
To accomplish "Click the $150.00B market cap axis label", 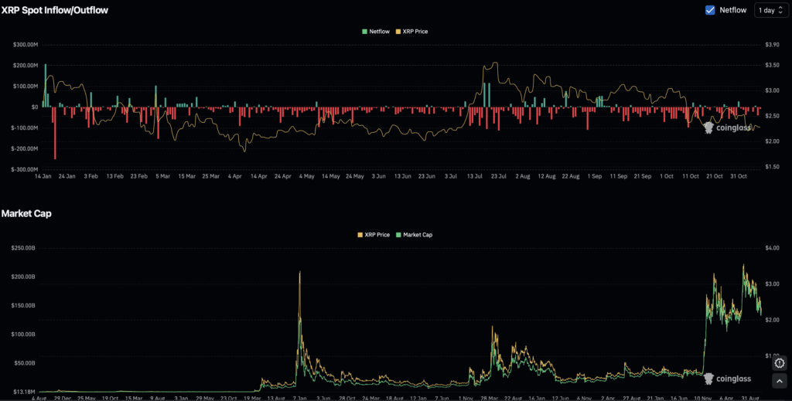I will [x=23, y=306].
